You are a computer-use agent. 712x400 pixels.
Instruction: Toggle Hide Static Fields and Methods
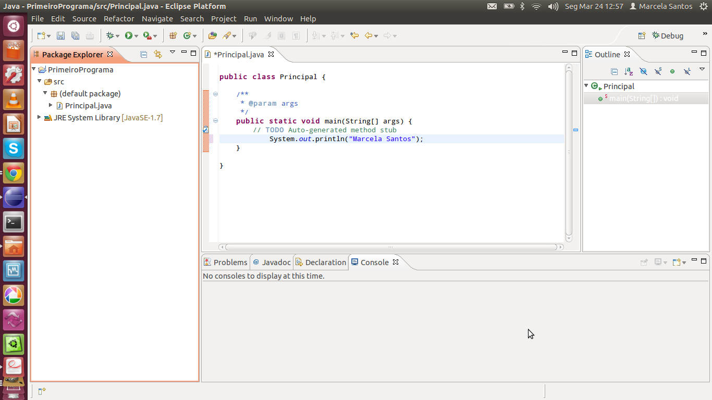tap(658, 71)
